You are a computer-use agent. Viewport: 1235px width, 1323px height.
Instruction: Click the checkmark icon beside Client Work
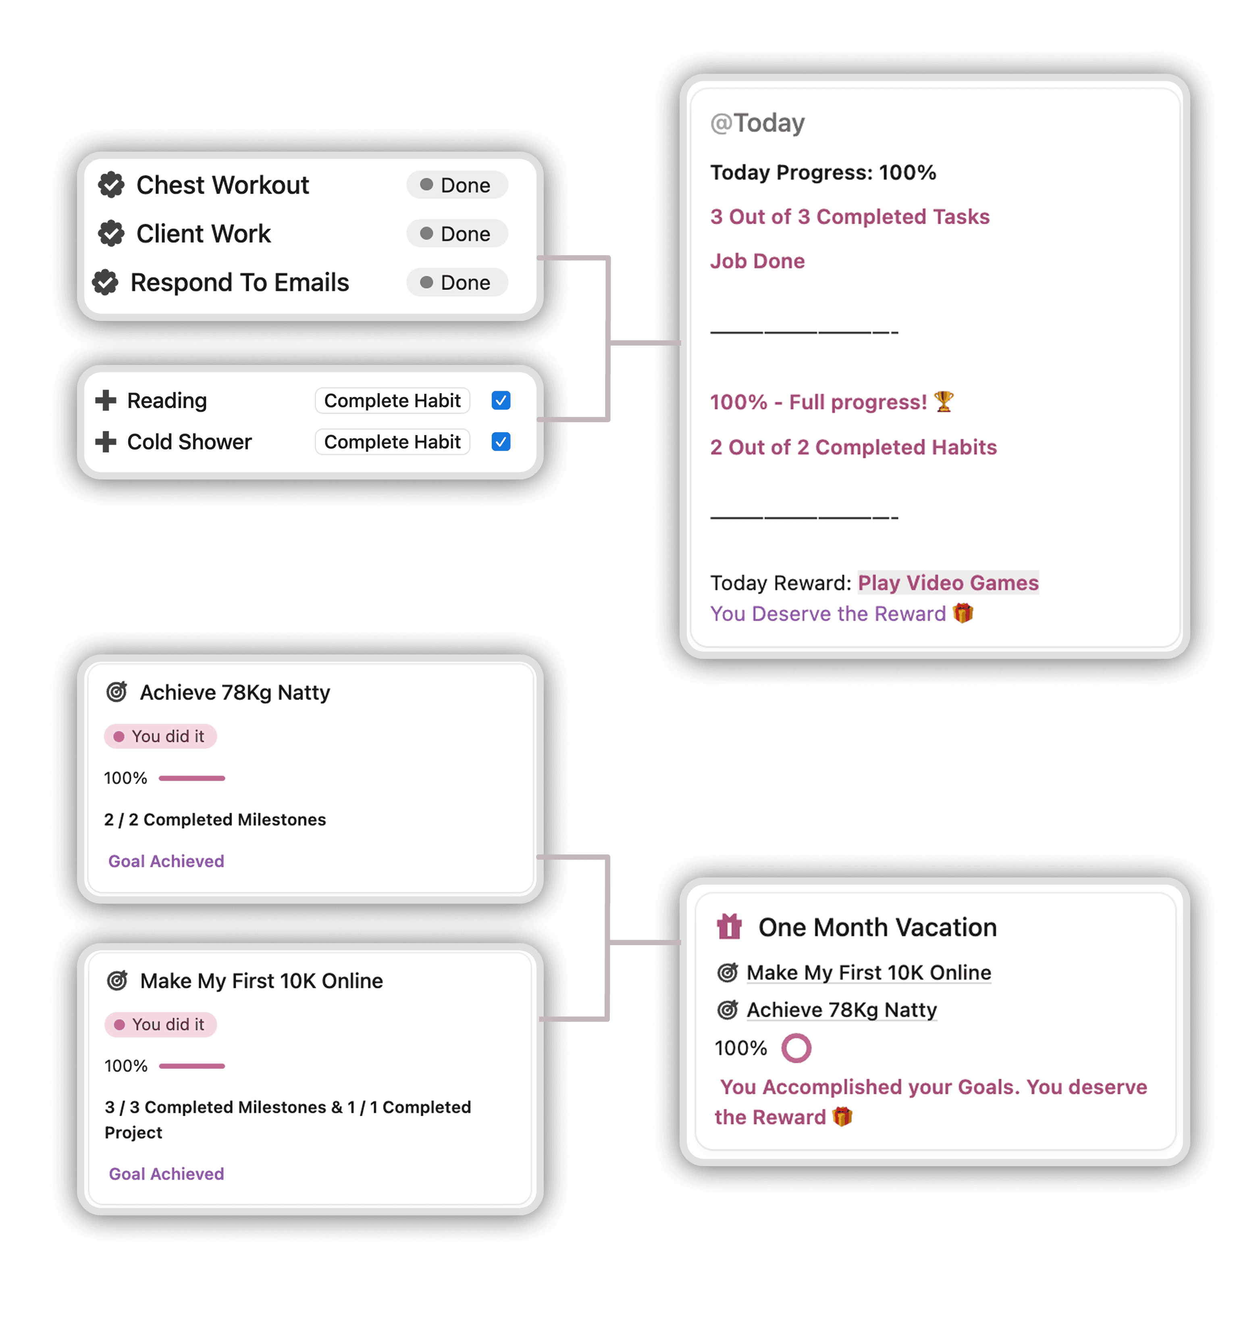[111, 233]
